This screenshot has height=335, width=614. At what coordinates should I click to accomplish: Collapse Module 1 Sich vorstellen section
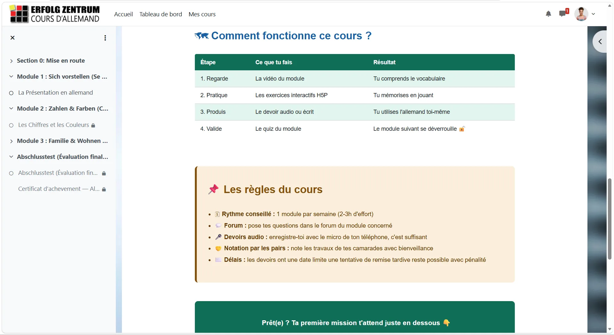tap(11, 77)
